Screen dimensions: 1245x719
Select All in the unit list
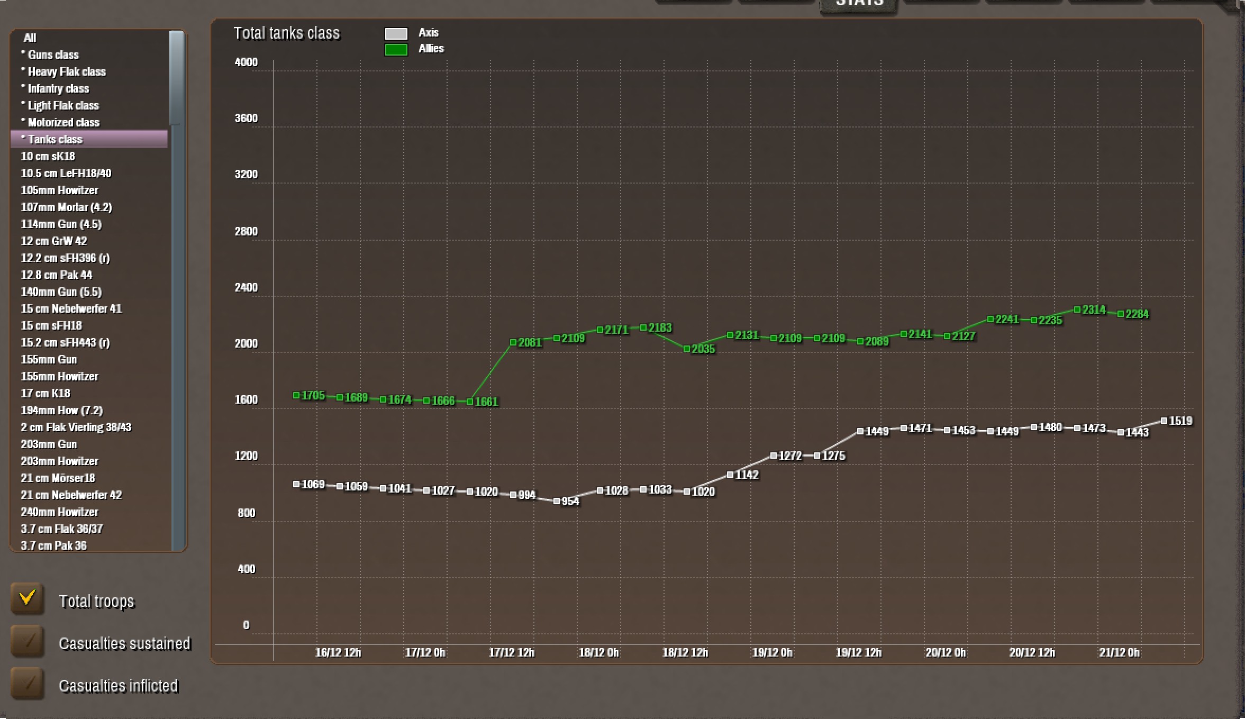pos(30,38)
